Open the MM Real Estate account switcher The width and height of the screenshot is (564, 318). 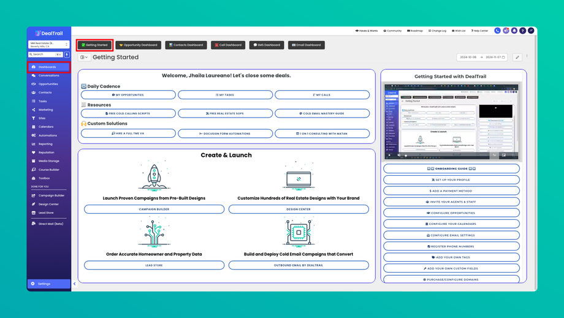coord(48,45)
